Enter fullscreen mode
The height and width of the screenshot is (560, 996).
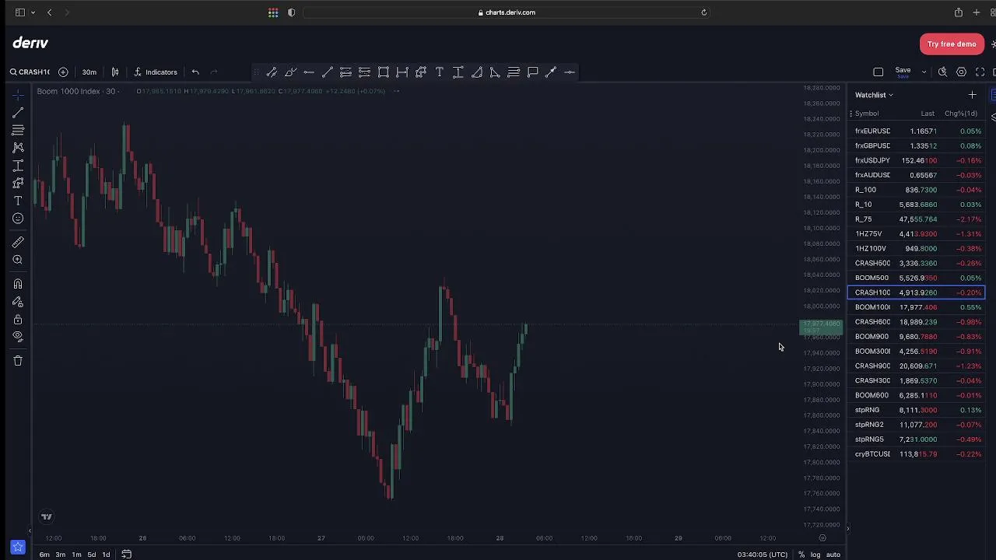pos(980,72)
